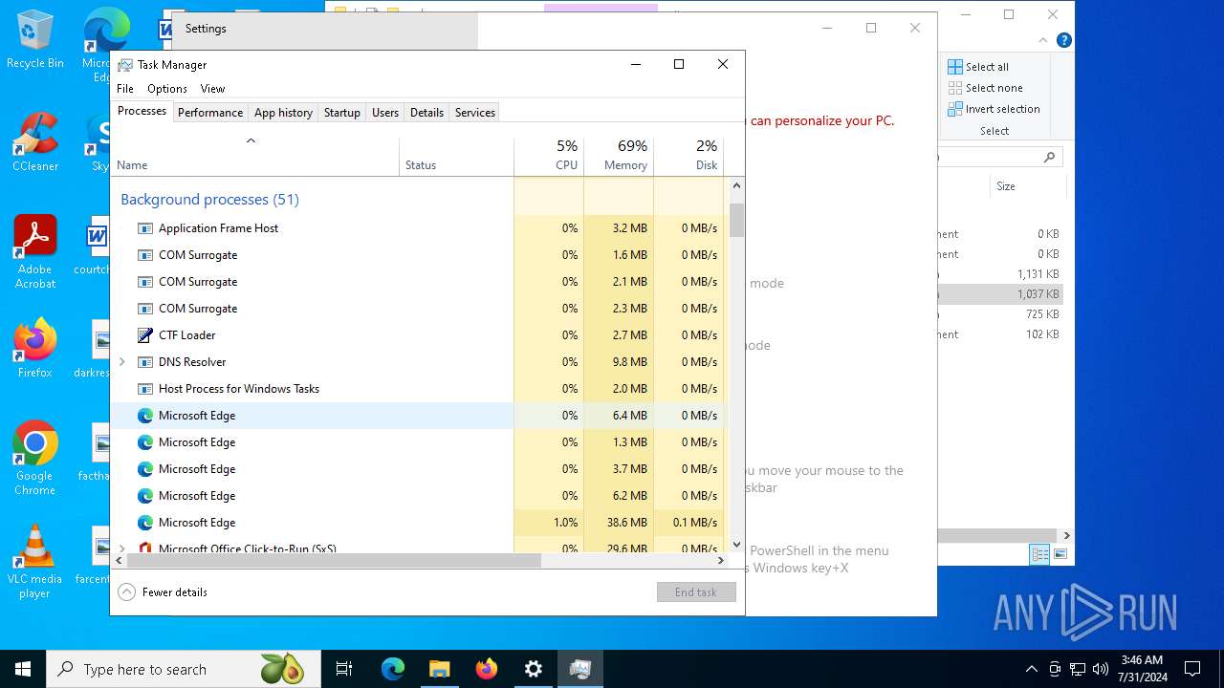Open the notification center icon
1224x688 pixels.
click(1192, 669)
